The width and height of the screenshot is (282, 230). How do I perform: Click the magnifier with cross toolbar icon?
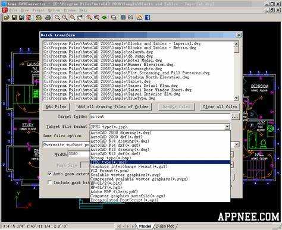97,18
